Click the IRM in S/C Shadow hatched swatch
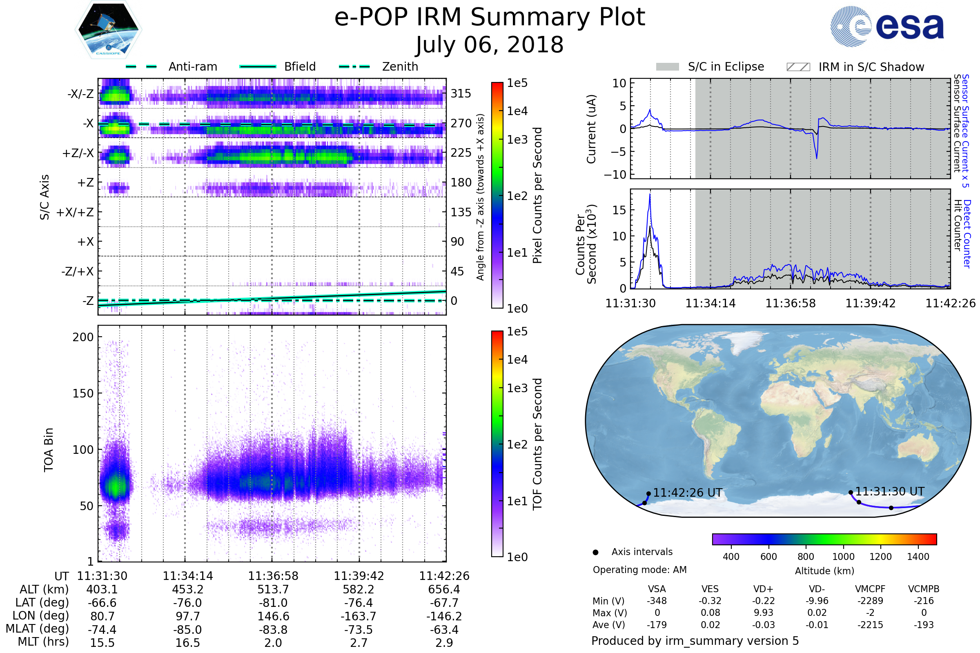 click(798, 67)
